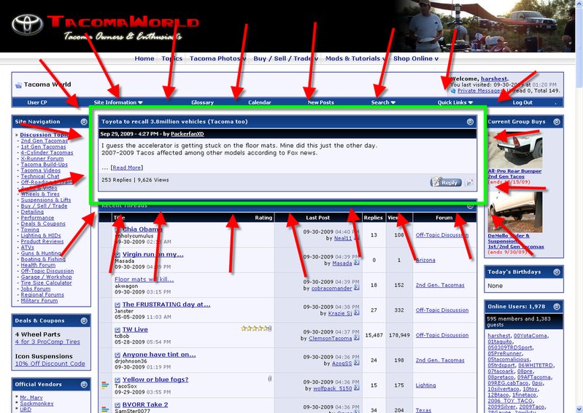583x413 pixels.
Task: Click Read More on recall post
Action: pos(127,168)
